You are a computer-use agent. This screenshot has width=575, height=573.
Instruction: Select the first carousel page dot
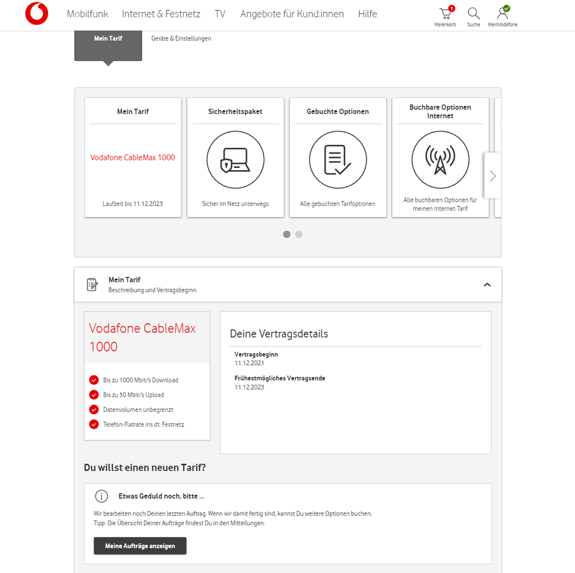pyautogui.click(x=287, y=234)
